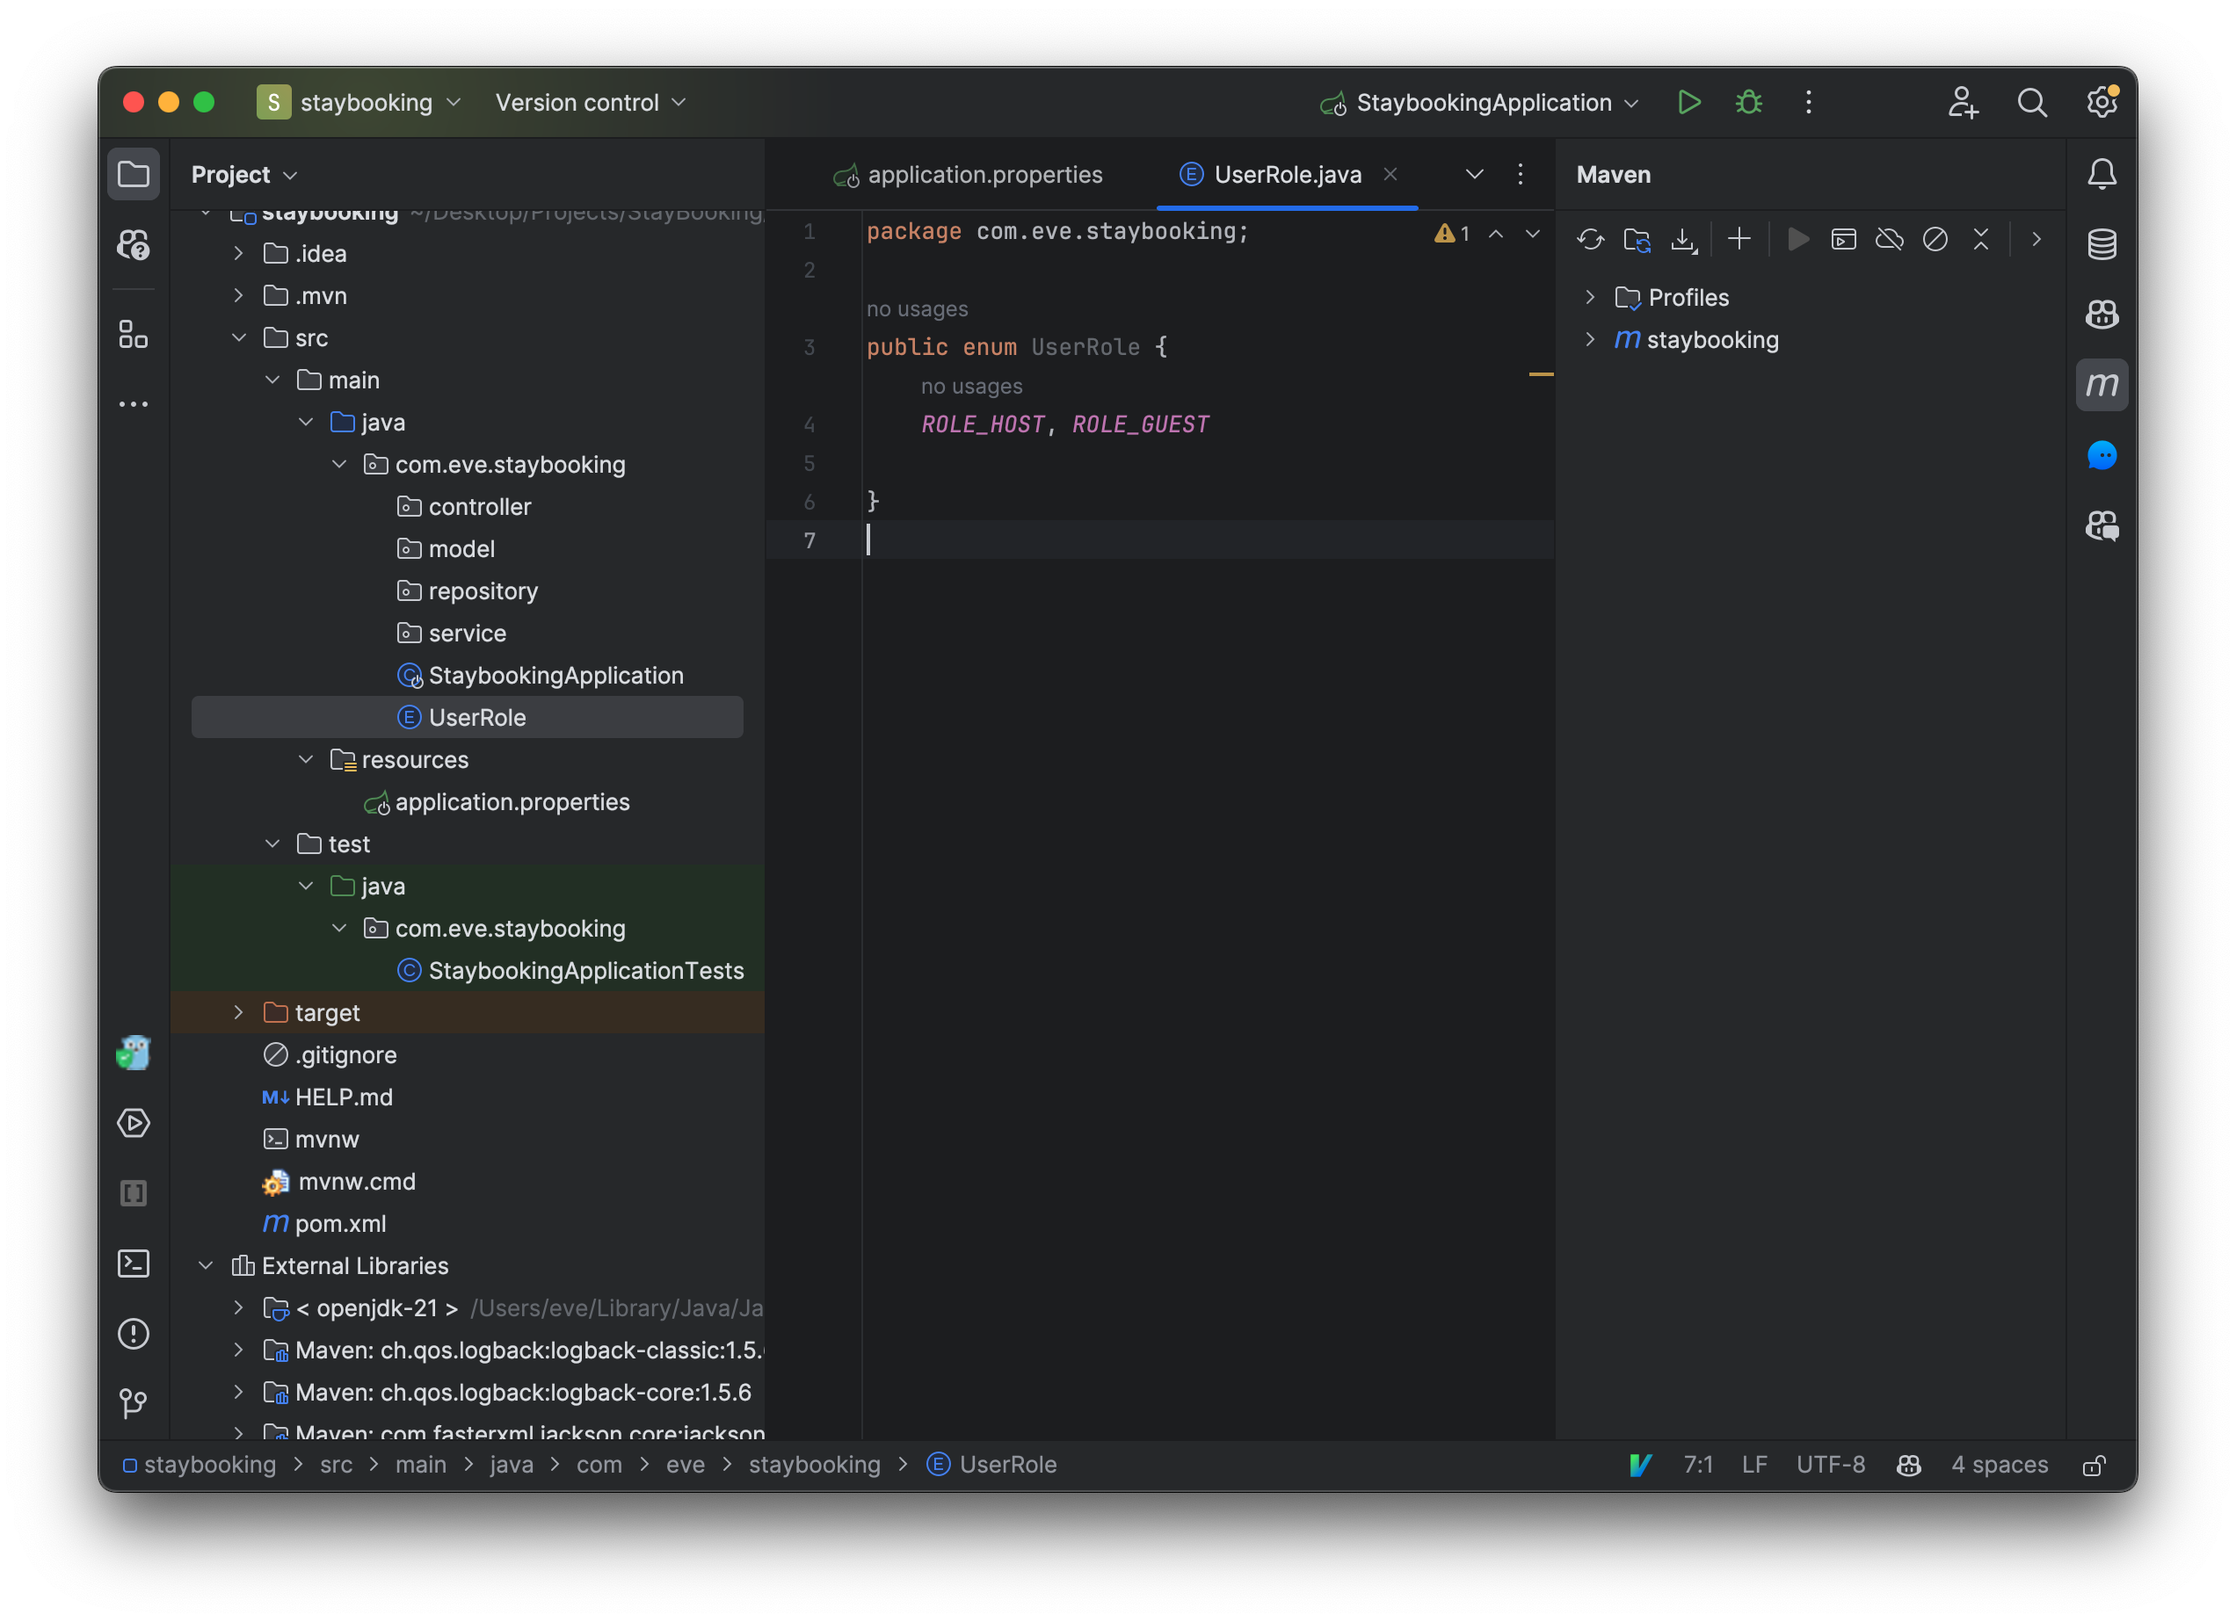Expand the target folder
This screenshot has width=2236, height=1622.
coord(238,1012)
